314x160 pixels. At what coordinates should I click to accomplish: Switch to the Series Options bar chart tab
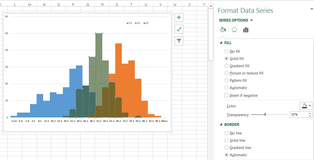pos(246,30)
